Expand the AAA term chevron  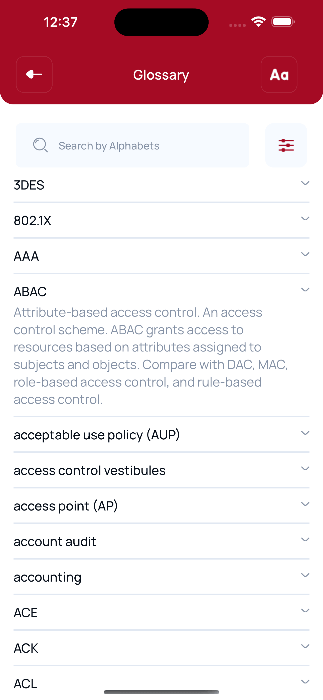[x=305, y=254]
